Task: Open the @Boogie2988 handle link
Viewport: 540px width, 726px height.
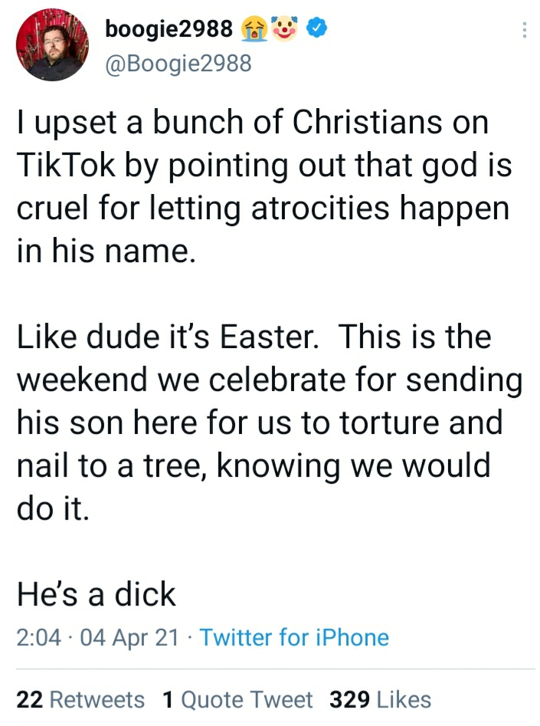Action: tap(178, 63)
